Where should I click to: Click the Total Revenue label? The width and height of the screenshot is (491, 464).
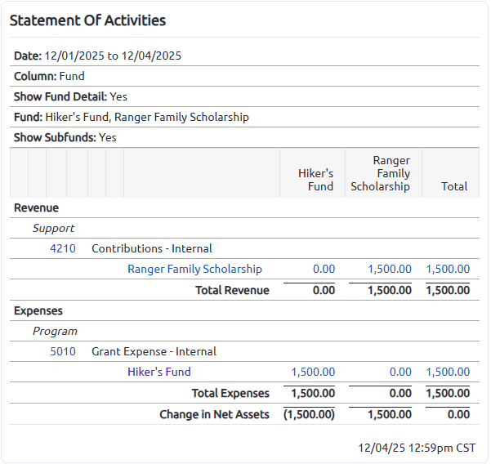[232, 290]
